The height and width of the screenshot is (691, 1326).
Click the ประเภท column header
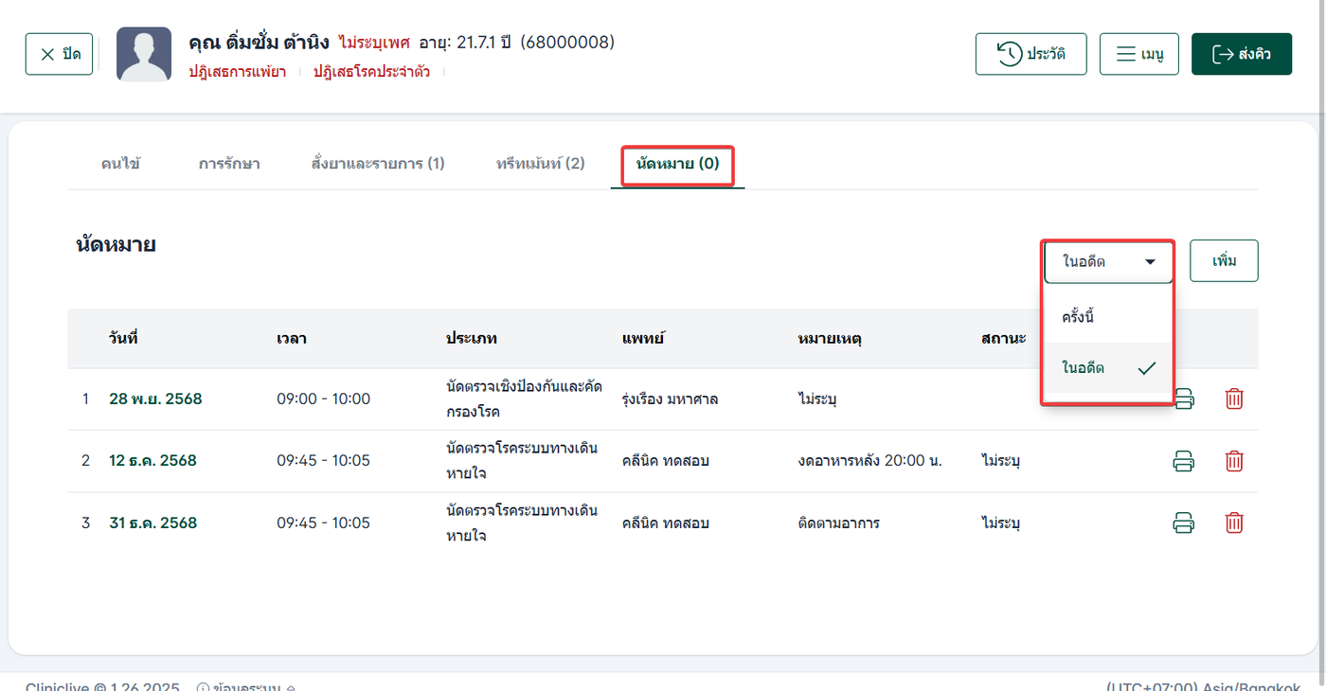pyautogui.click(x=472, y=338)
